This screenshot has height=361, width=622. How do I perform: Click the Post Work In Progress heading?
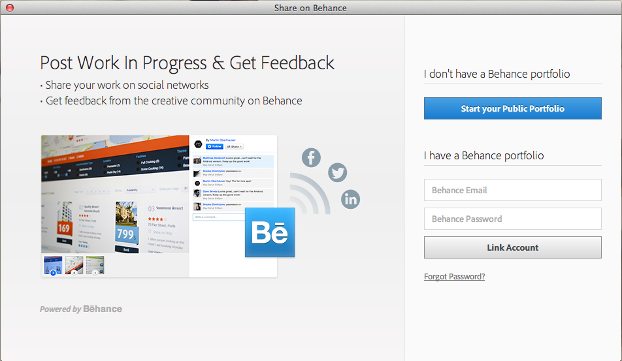coord(187,63)
